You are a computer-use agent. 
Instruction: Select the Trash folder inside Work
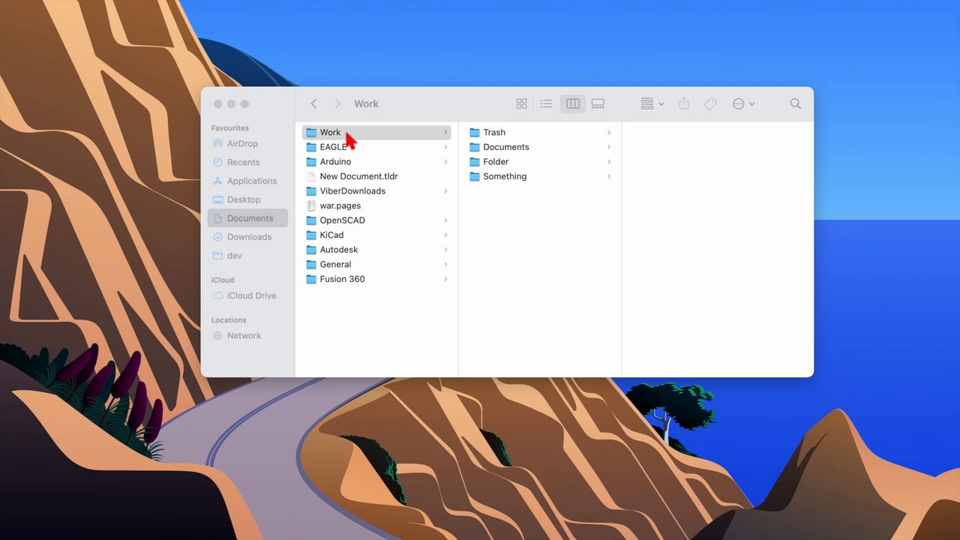[x=540, y=132]
